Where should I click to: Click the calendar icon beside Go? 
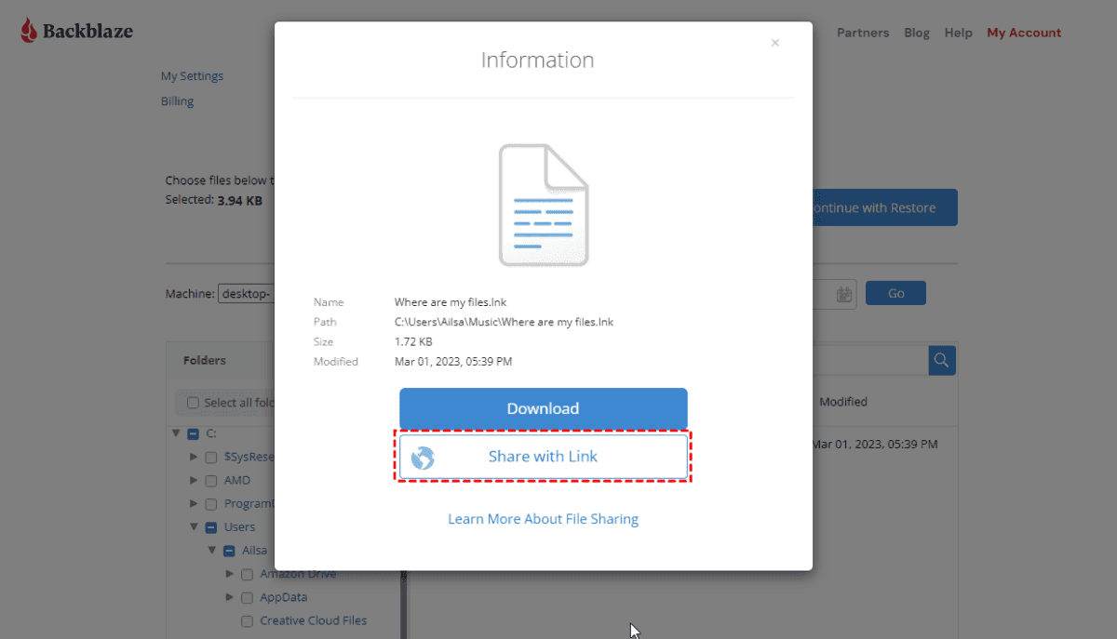click(845, 294)
